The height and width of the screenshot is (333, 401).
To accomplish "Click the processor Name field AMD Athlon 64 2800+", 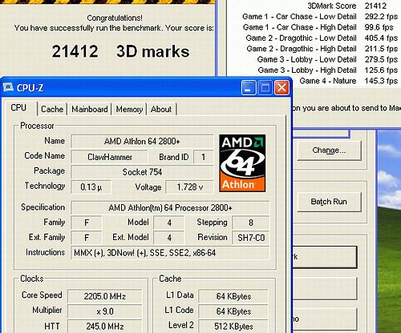I will click(142, 142).
